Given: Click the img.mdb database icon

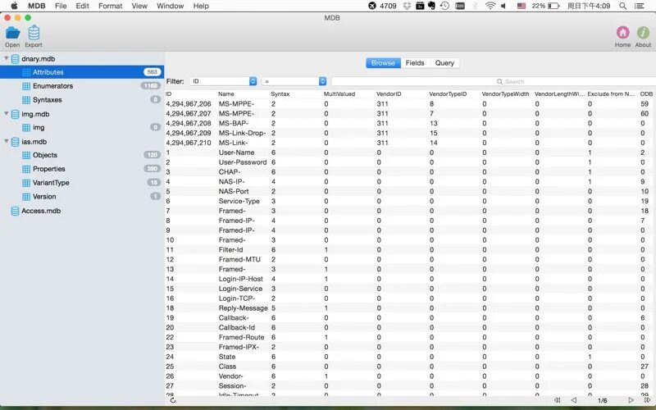Looking at the screenshot, I should click(x=15, y=114).
